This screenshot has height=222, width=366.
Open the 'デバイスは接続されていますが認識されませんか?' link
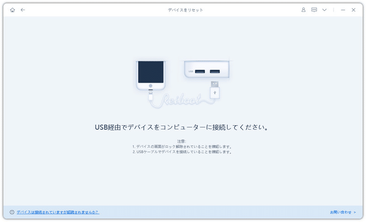(58, 212)
